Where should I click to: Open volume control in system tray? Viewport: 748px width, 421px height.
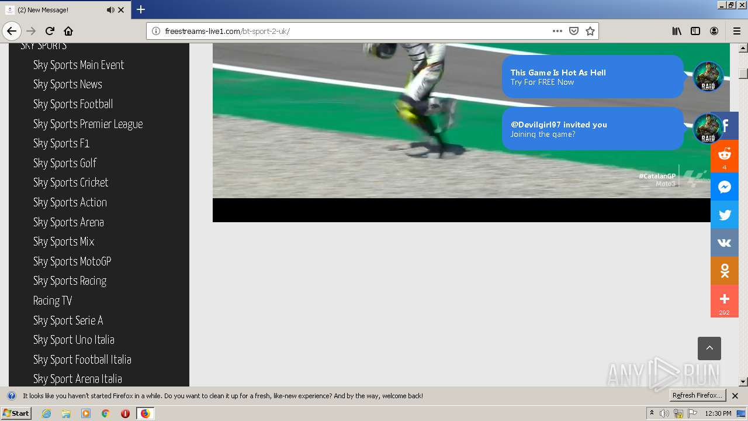664,413
